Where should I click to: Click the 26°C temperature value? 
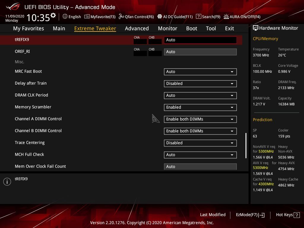click(282, 55)
